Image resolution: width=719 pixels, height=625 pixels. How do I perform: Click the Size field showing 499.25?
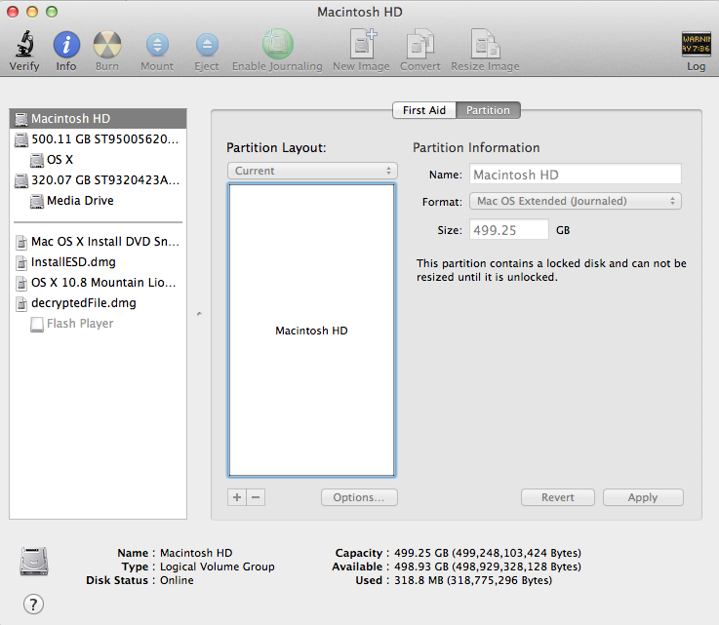[x=508, y=230]
